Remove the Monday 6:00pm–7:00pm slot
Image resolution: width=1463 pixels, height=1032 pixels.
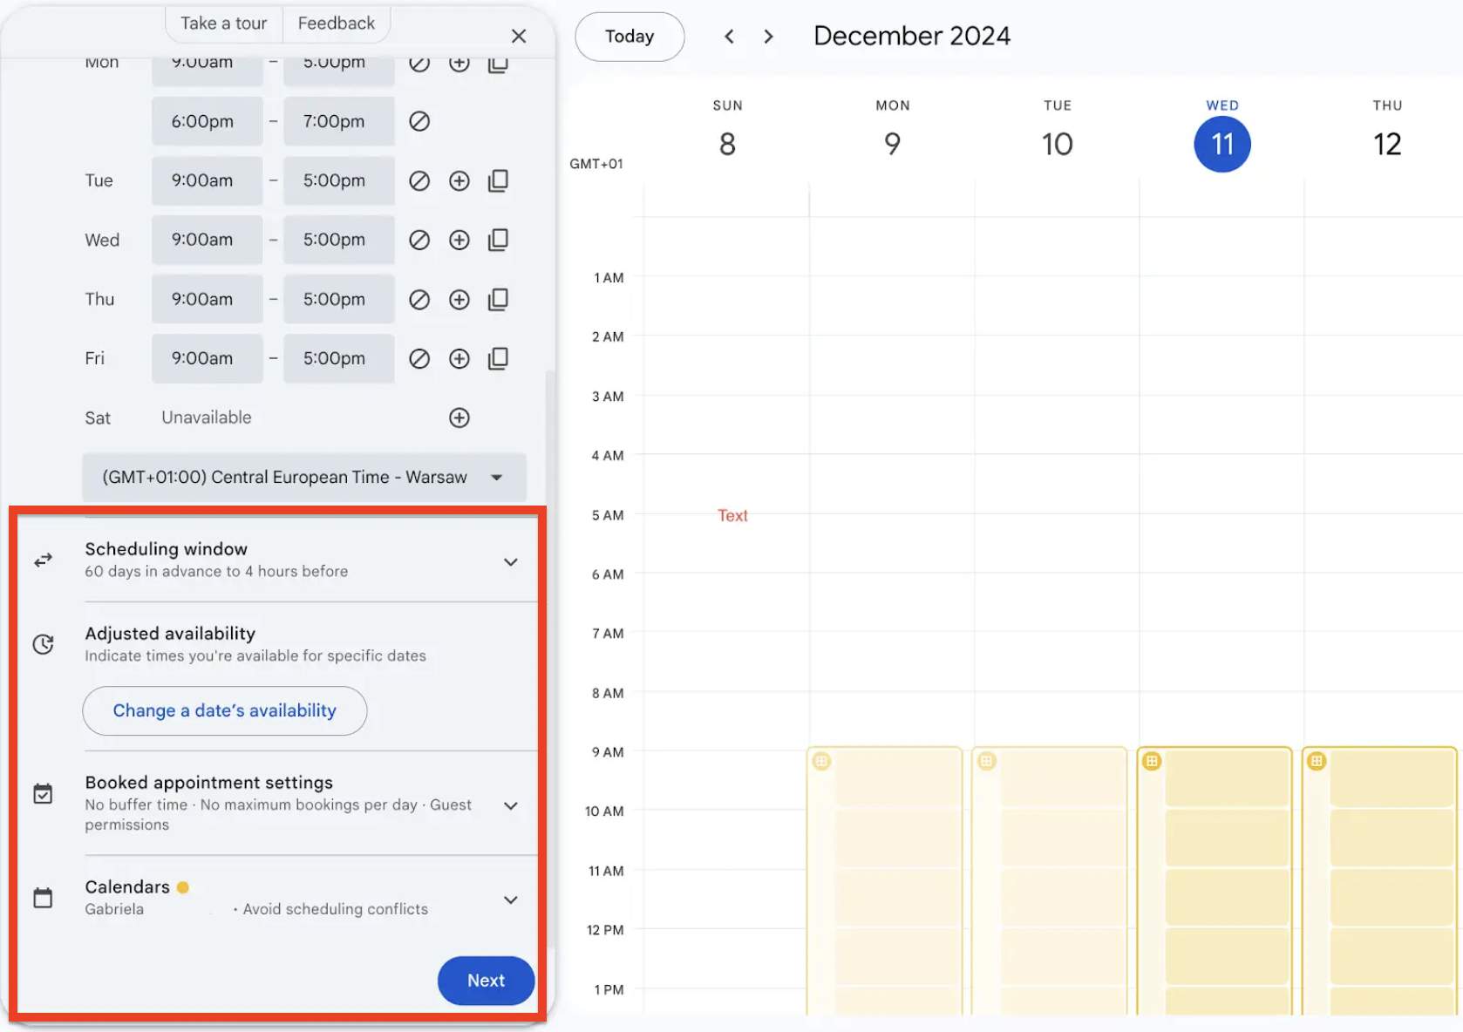click(419, 121)
